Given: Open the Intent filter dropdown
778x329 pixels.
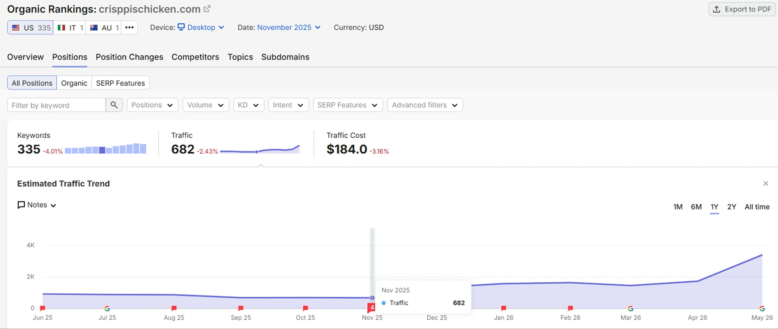Looking at the screenshot, I should (x=289, y=105).
